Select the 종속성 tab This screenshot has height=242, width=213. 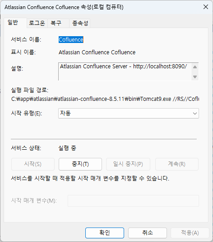coord(80,23)
